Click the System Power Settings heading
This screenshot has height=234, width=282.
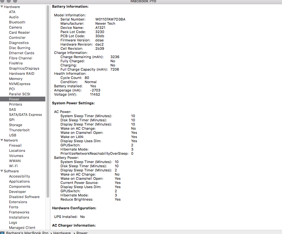(x=73, y=103)
